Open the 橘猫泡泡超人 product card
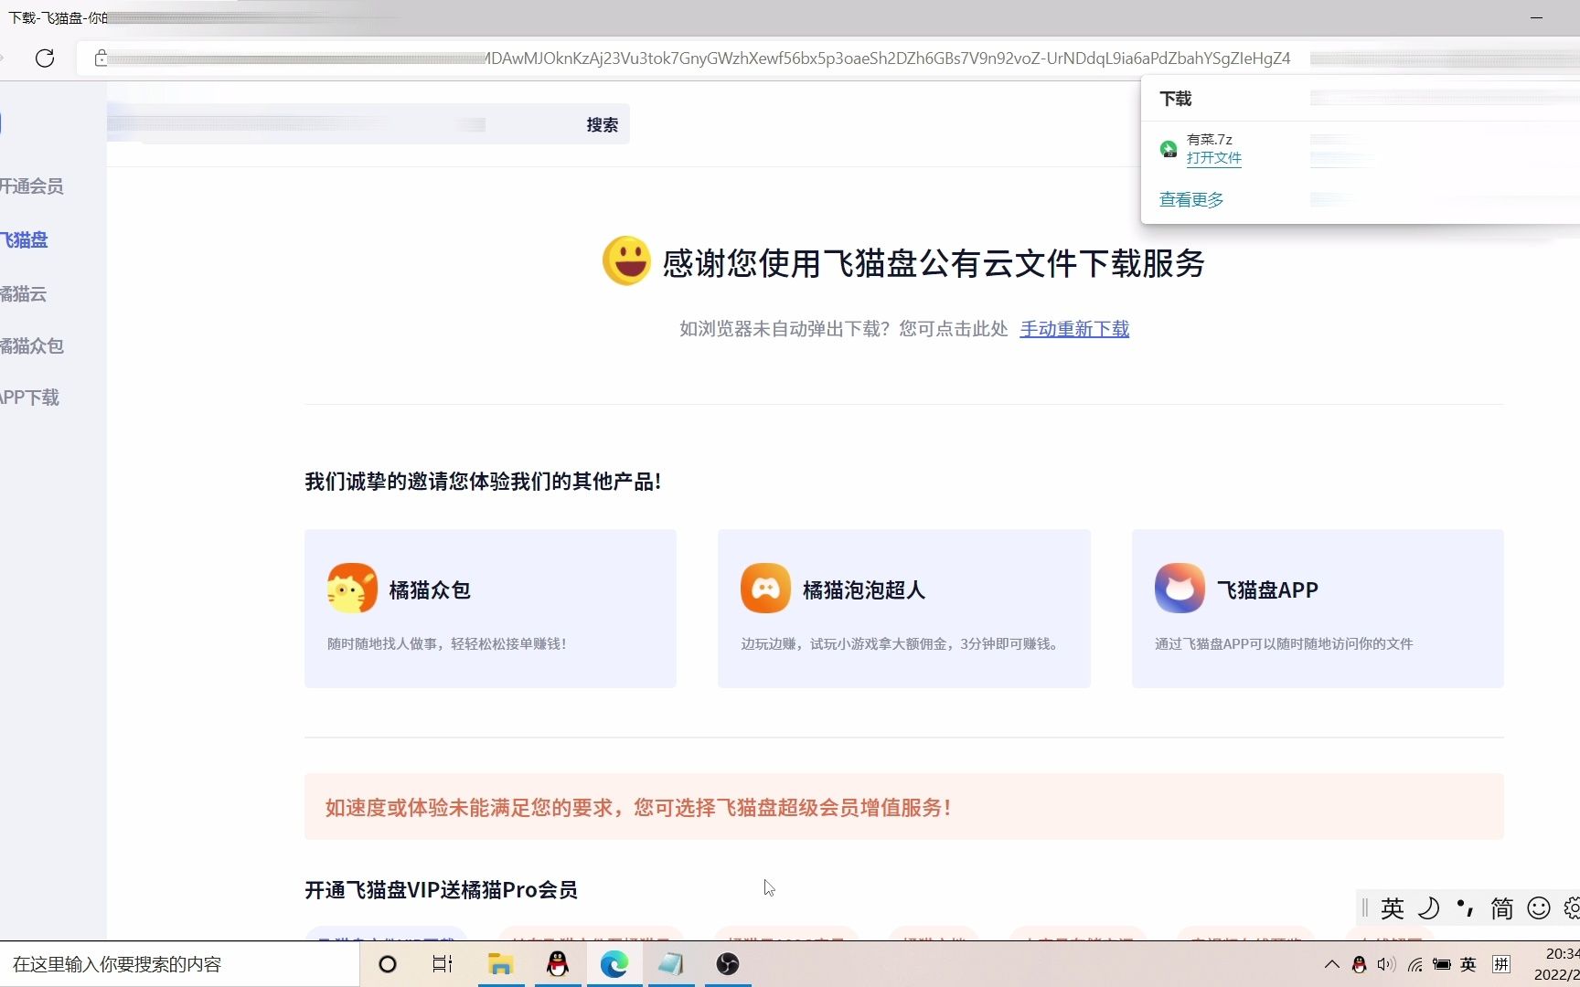This screenshot has width=1580, height=987. coord(903,609)
